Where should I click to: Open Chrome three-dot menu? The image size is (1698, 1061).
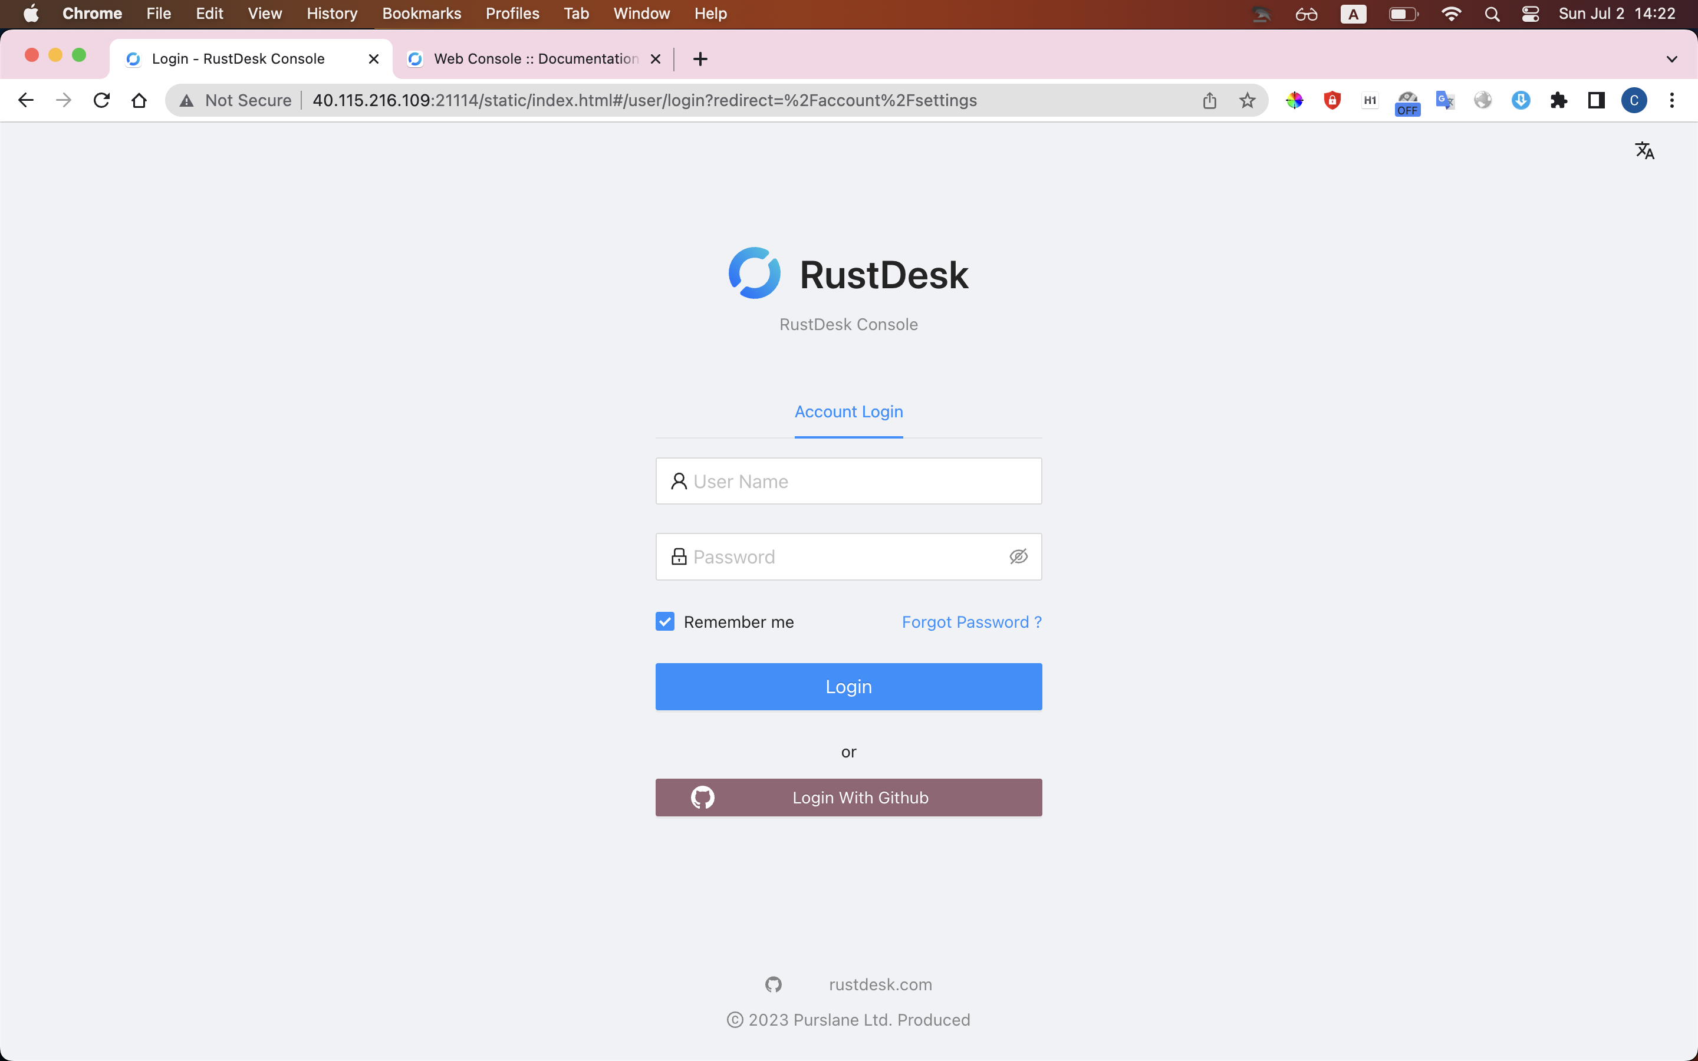[x=1672, y=100]
